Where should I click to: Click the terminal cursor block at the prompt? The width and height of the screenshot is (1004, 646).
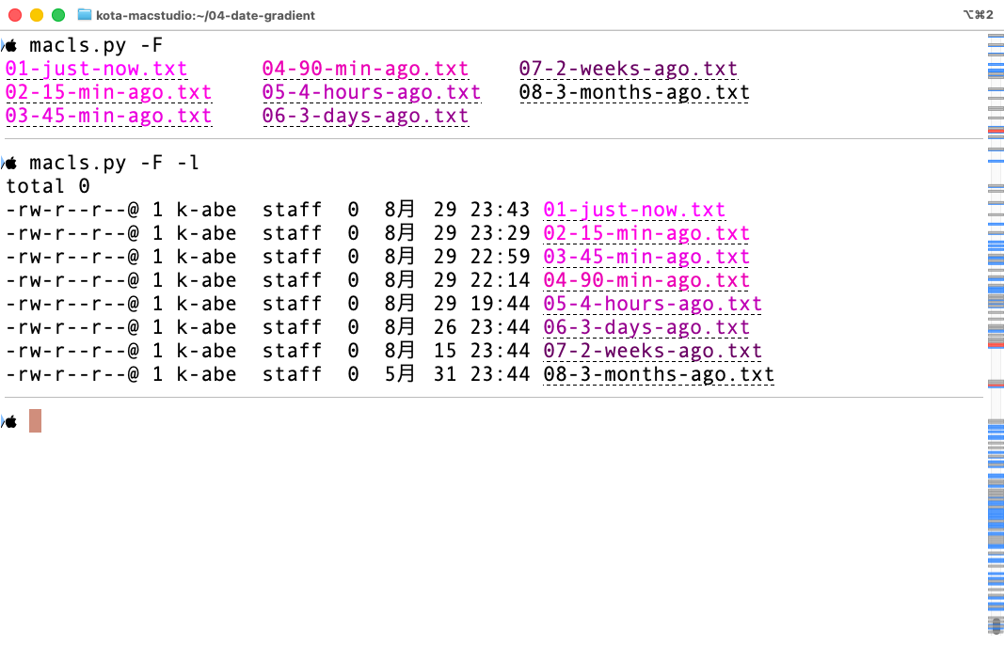[x=35, y=421]
